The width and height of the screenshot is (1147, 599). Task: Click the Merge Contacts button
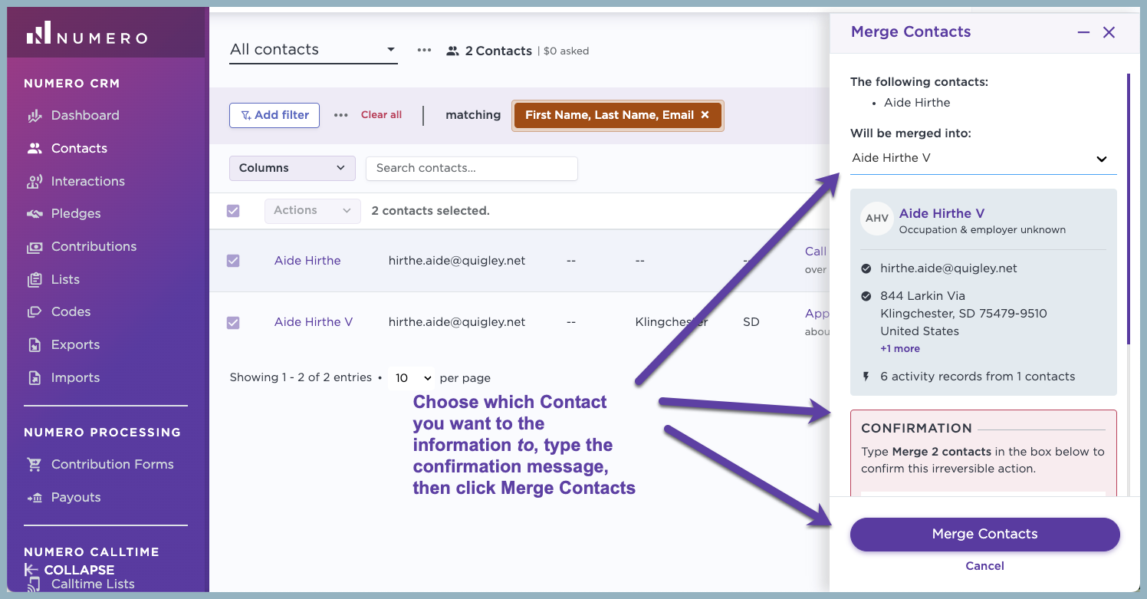pyautogui.click(x=984, y=534)
